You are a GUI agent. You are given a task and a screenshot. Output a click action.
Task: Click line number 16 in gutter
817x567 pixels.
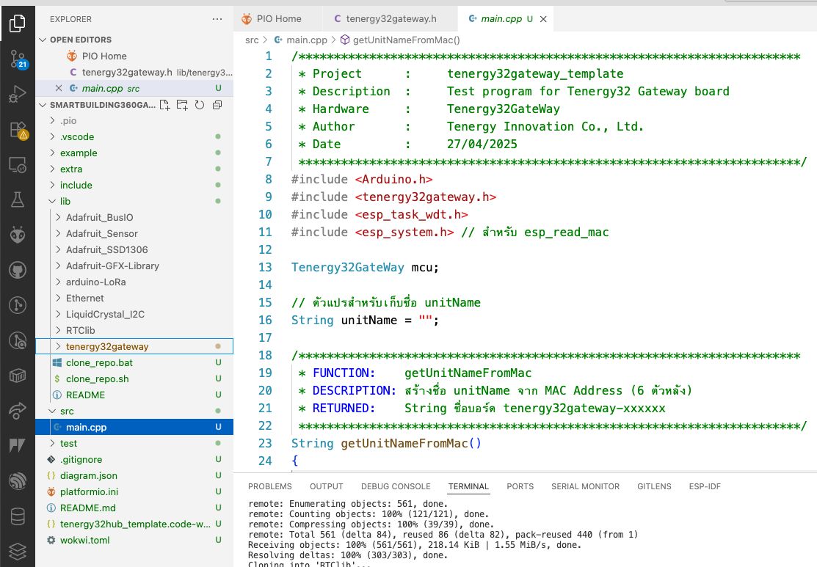(265, 321)
